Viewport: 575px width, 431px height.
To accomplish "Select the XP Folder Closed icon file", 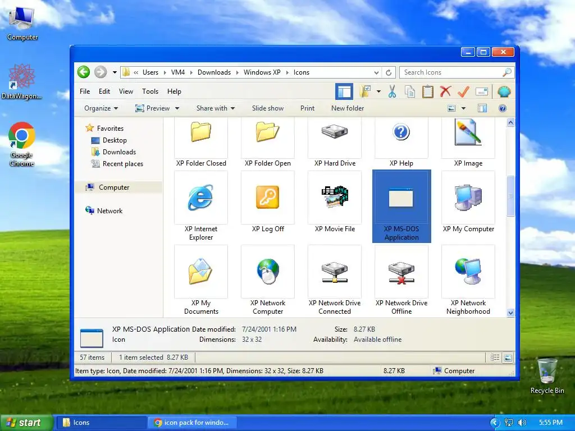I will 201,143.
